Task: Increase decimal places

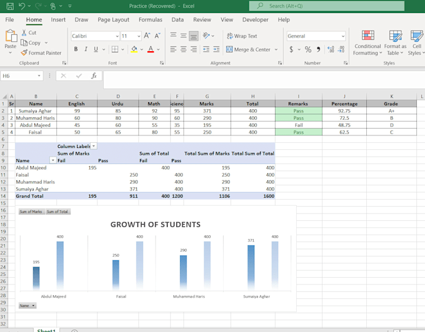Action: coord(331,49)
